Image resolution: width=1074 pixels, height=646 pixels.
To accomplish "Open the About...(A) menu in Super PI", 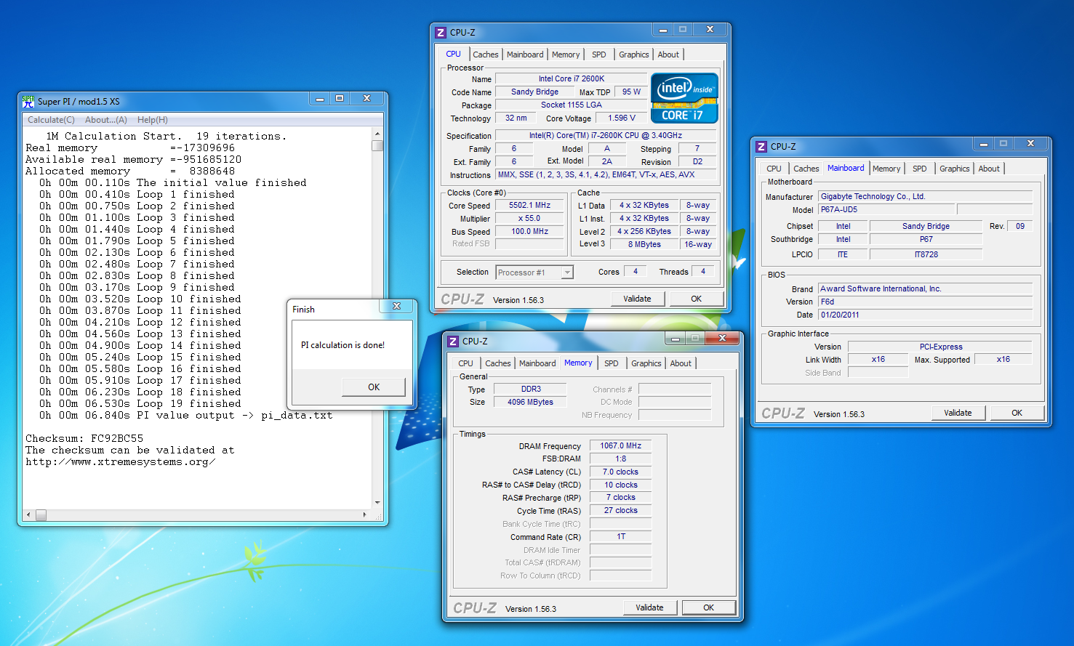I will coord(105,120).
